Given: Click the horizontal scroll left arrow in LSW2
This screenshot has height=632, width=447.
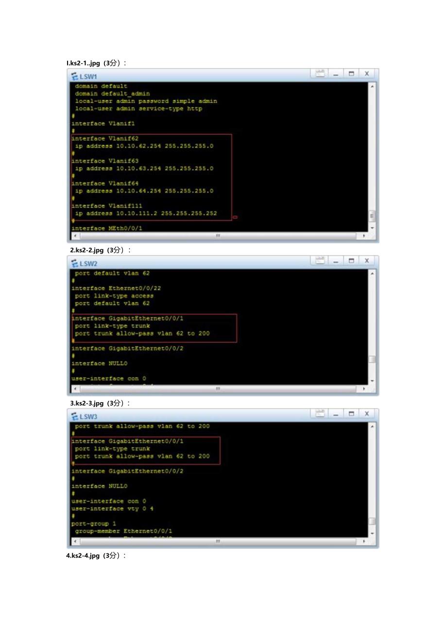Looking at the screenshot, I should (75, 389).
